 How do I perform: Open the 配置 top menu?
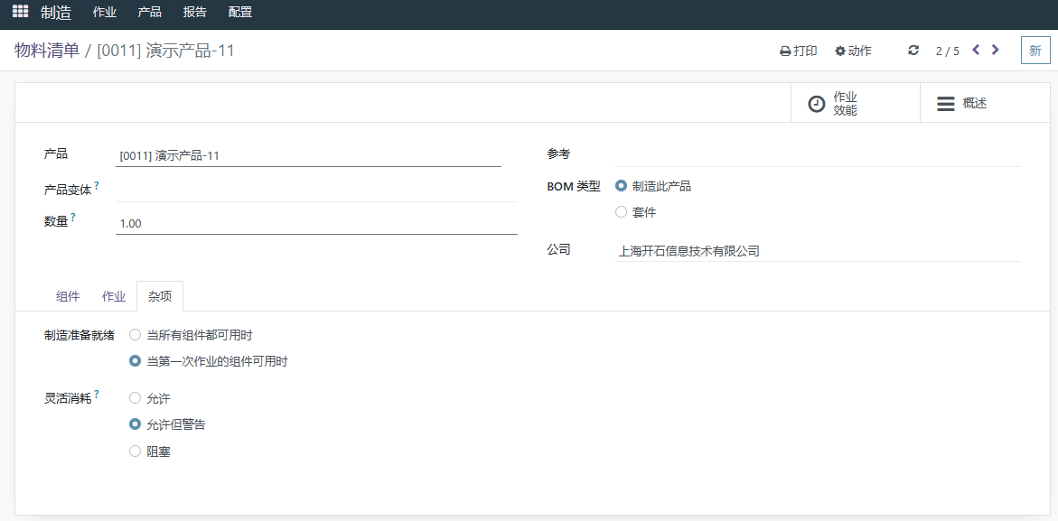click(241, 12)
